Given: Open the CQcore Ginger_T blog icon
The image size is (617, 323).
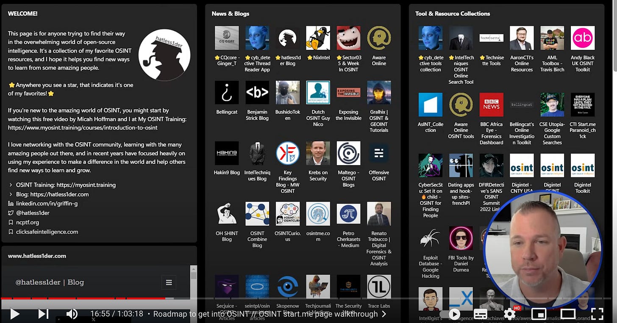Looking at the screenshot, I should tap(227, 38).
